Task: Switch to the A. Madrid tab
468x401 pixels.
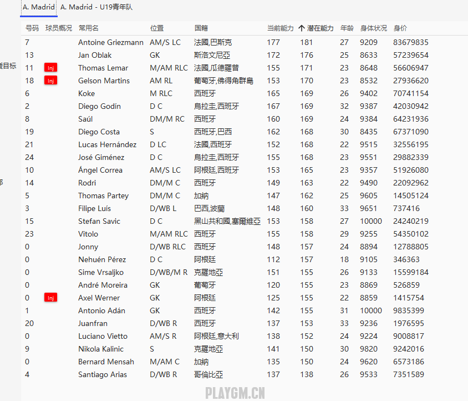Action: (39, 7)
